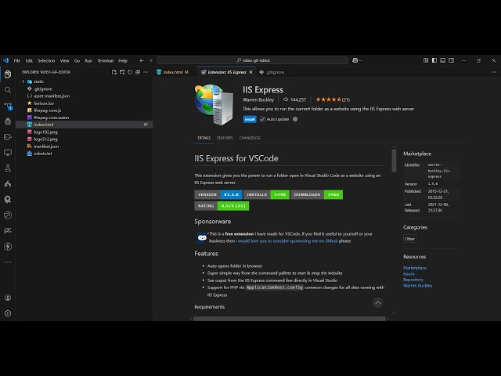This screenshot has width=501, height=376.
Task: Open extension settings gear next to Auto Update
Action: [295, 119]
